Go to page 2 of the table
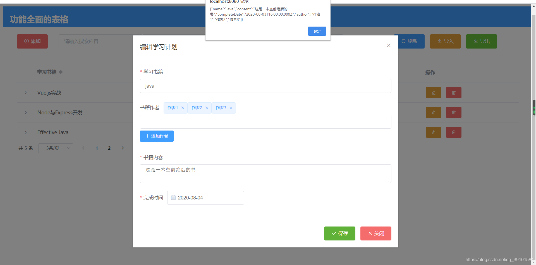 coord(109,148)
